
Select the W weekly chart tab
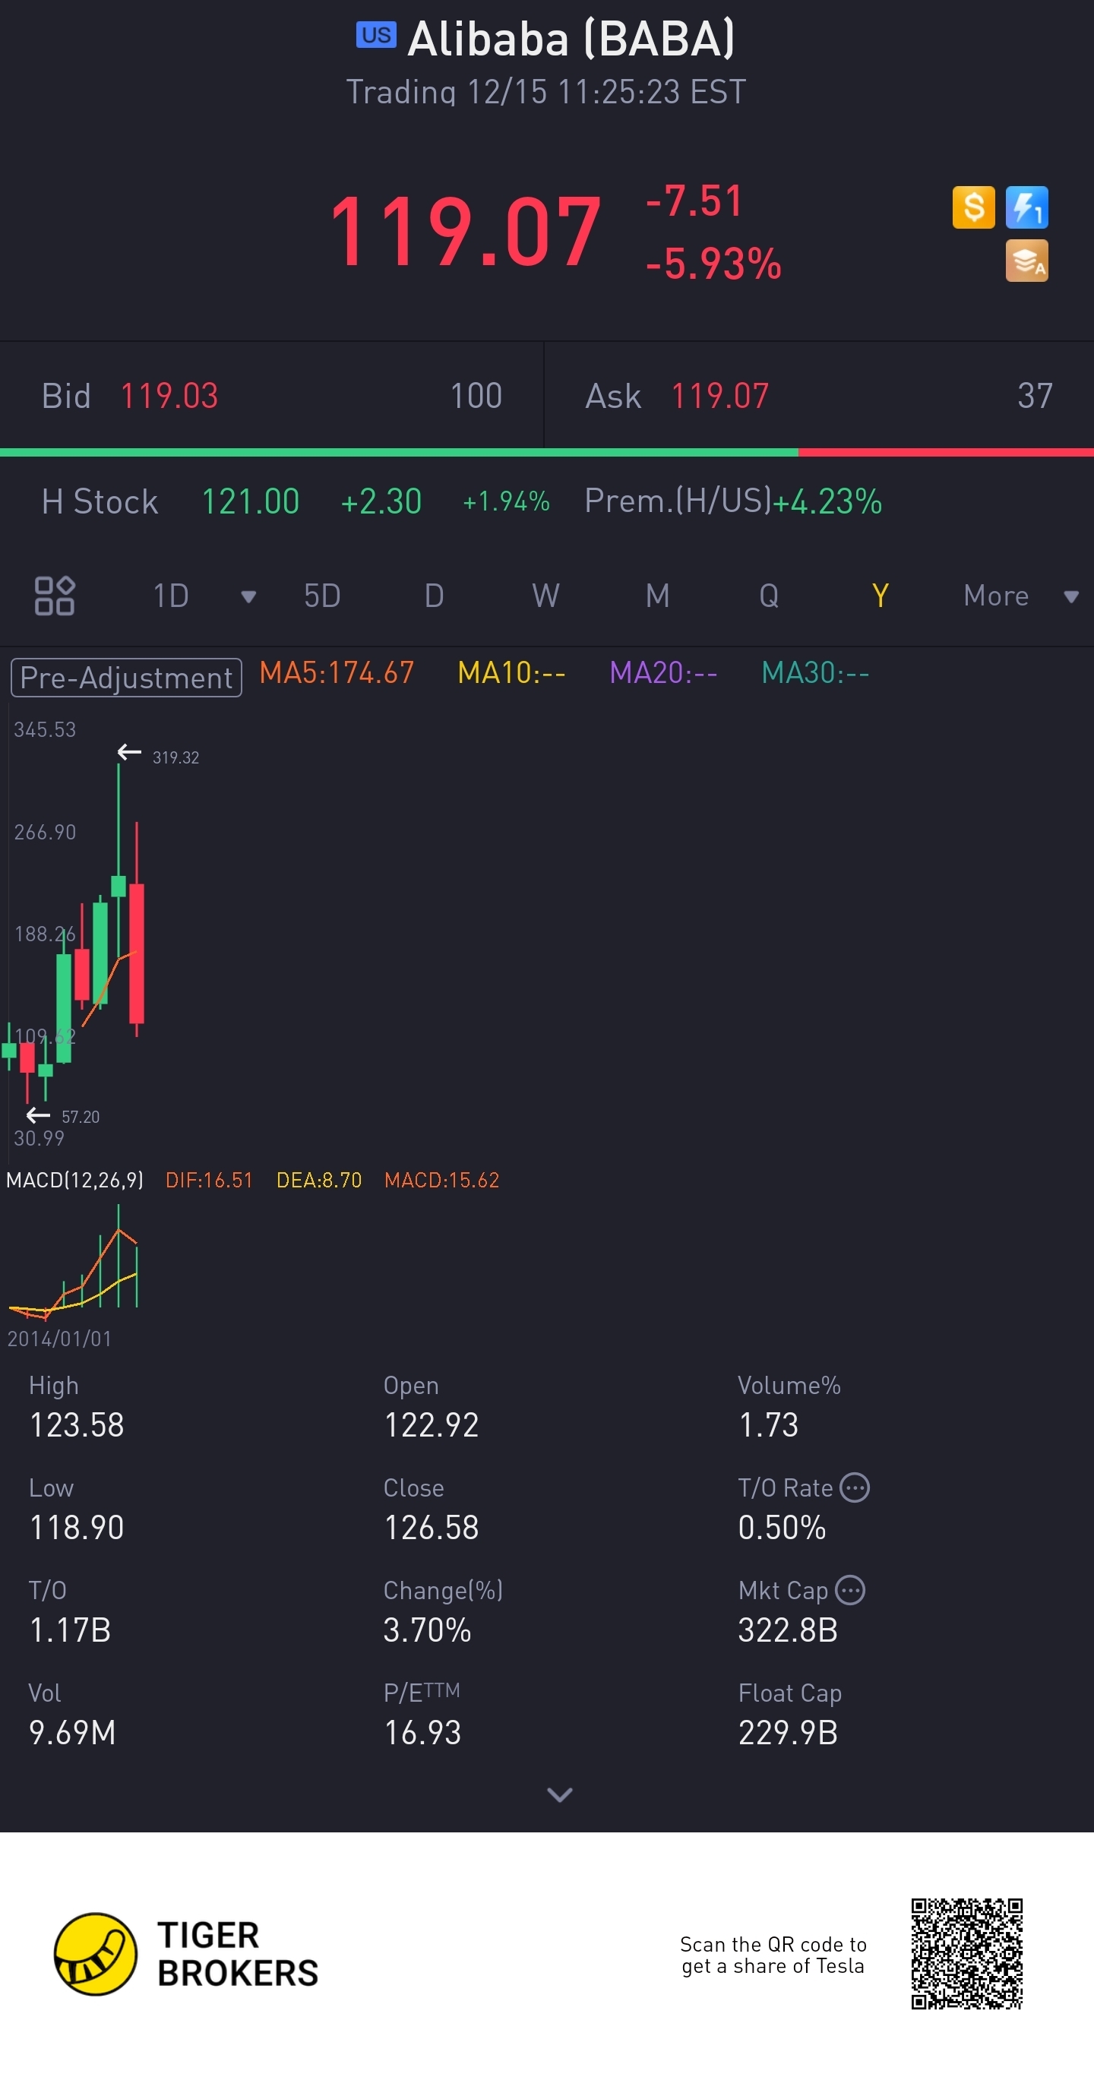pos(545,596)
